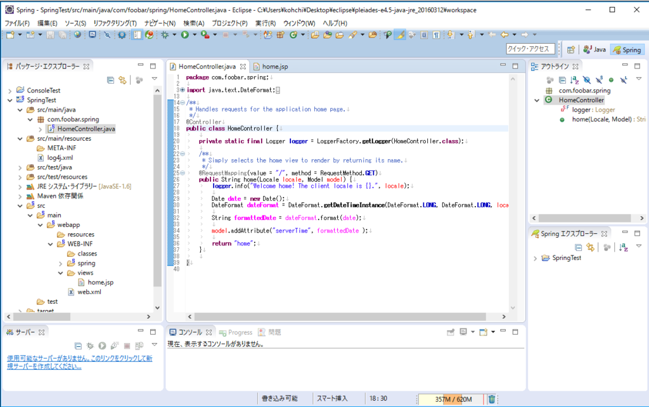Toggle alphabetical sort in the Outline view
Viewport: 649px width, 407px height.
tap(574, 80)
